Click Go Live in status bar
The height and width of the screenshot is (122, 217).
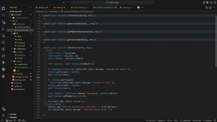[197, 120]
